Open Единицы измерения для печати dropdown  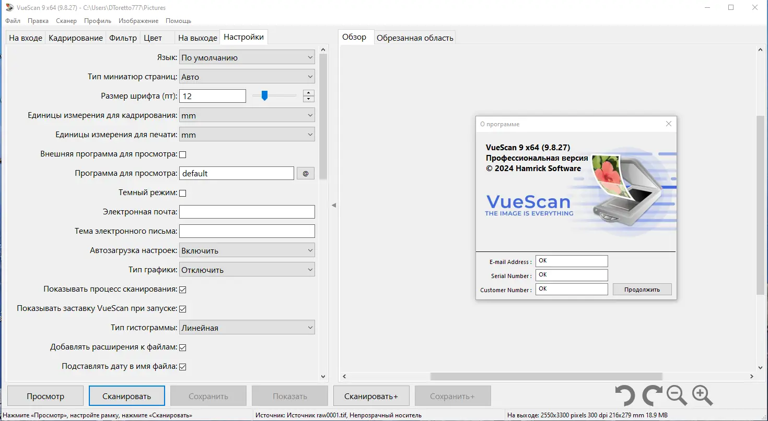[x=247, y=134]
